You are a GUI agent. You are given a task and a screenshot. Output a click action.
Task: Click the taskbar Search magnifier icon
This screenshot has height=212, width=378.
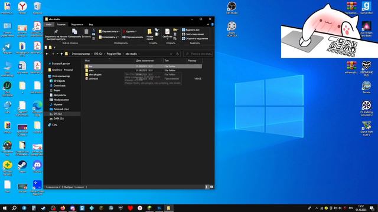[x=14, y=208]
